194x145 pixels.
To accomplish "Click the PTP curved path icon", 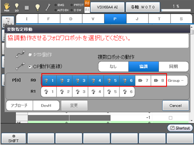I will click(20, 54).
